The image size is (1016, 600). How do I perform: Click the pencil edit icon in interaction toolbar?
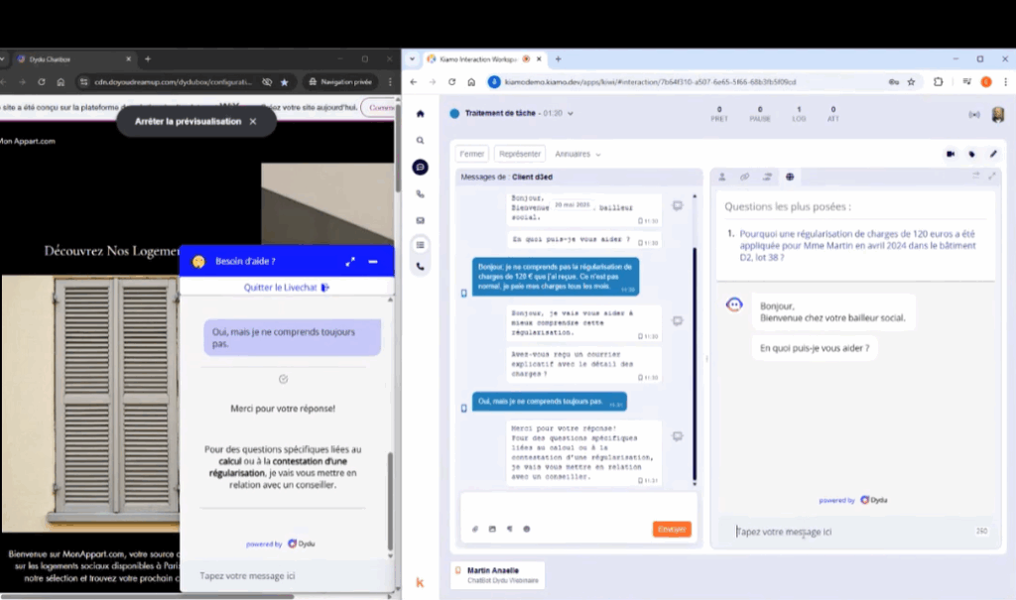[993, 154]
